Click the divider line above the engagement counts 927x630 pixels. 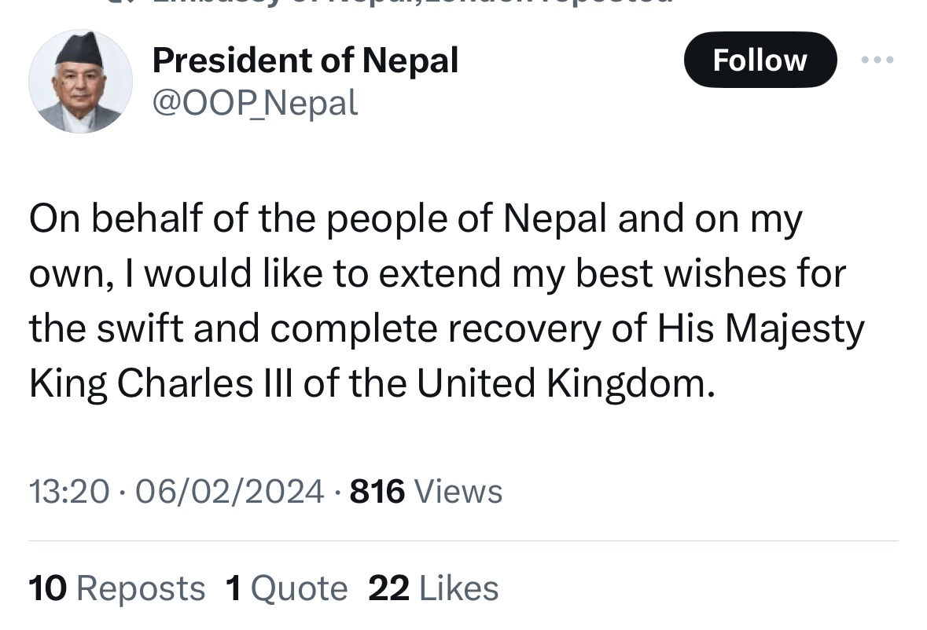464,540
